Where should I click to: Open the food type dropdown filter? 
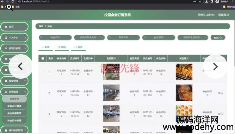89,37
